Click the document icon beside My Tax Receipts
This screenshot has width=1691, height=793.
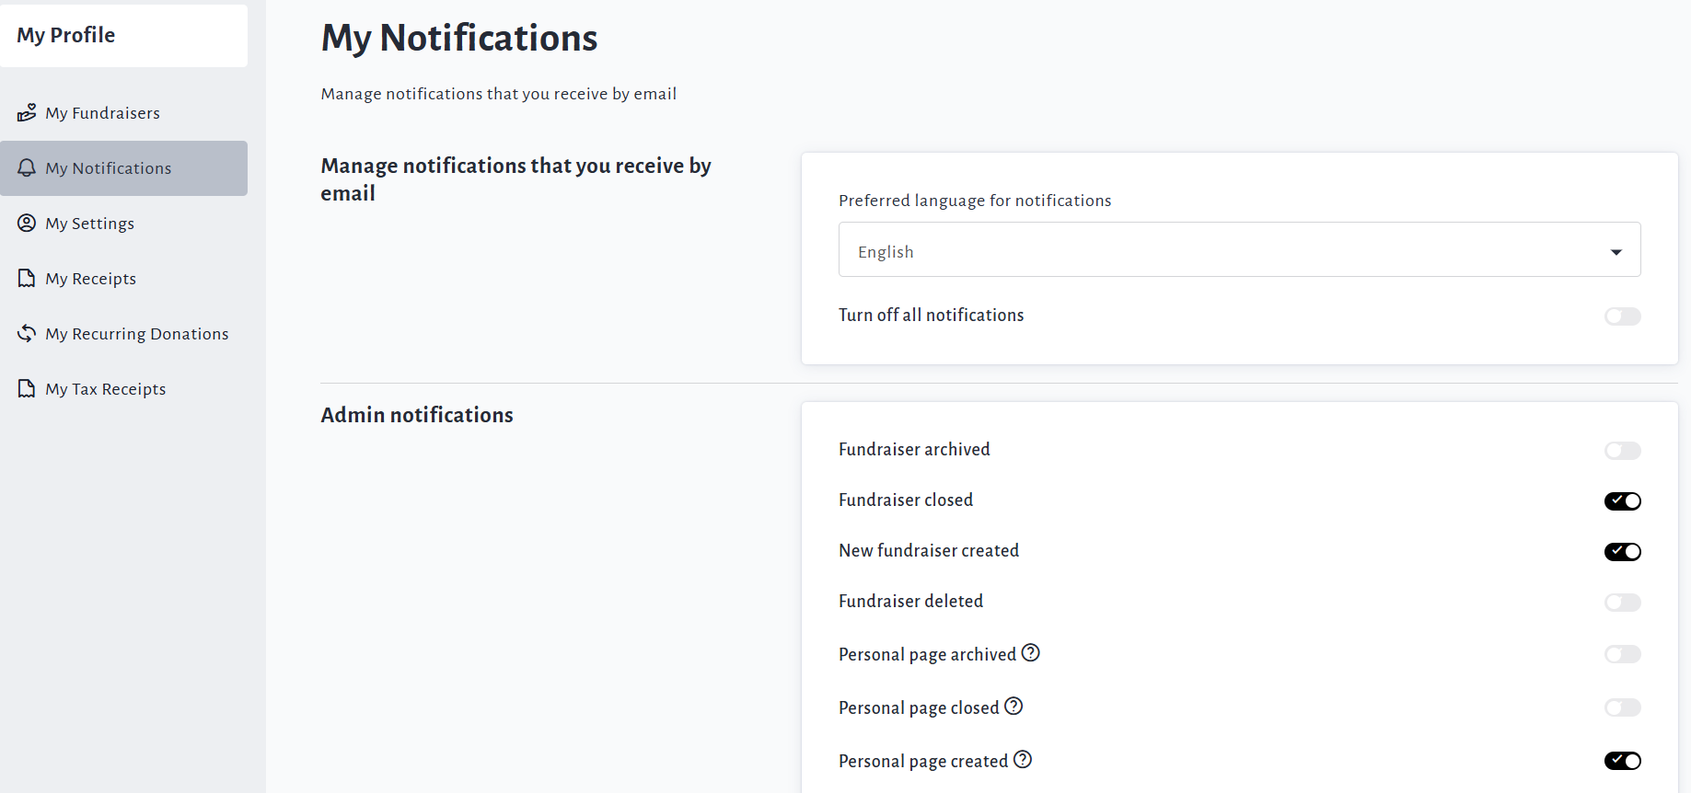27,389
